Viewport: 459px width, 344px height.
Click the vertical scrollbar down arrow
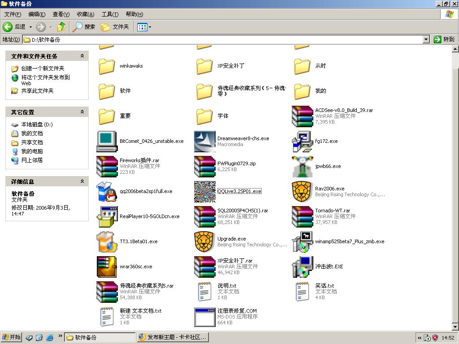455,326
